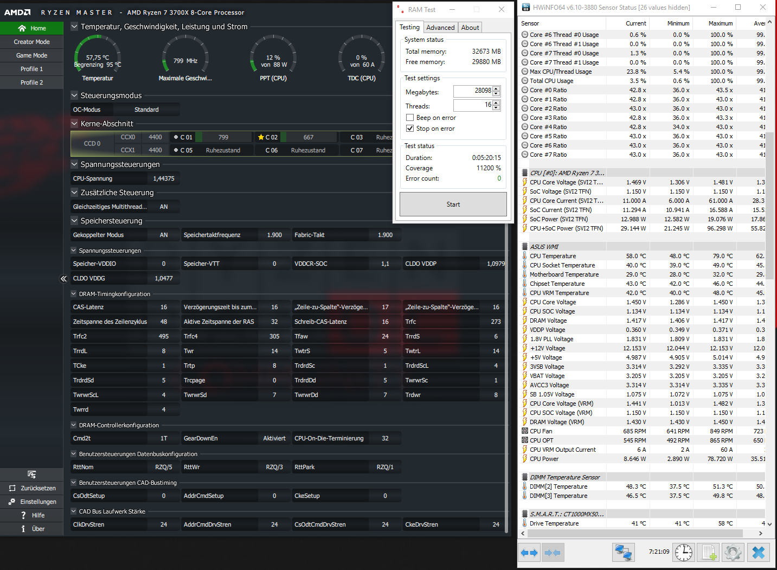Switch to the About tab in RAM Test

coord(470,28)
